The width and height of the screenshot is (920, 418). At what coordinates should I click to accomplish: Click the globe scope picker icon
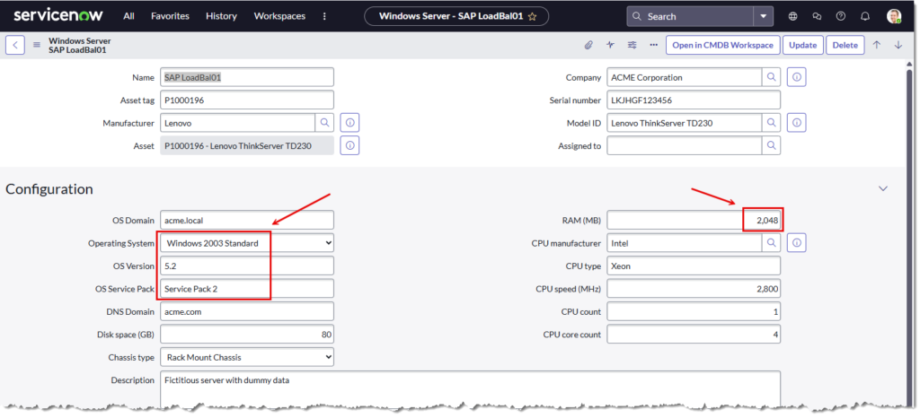792,16
